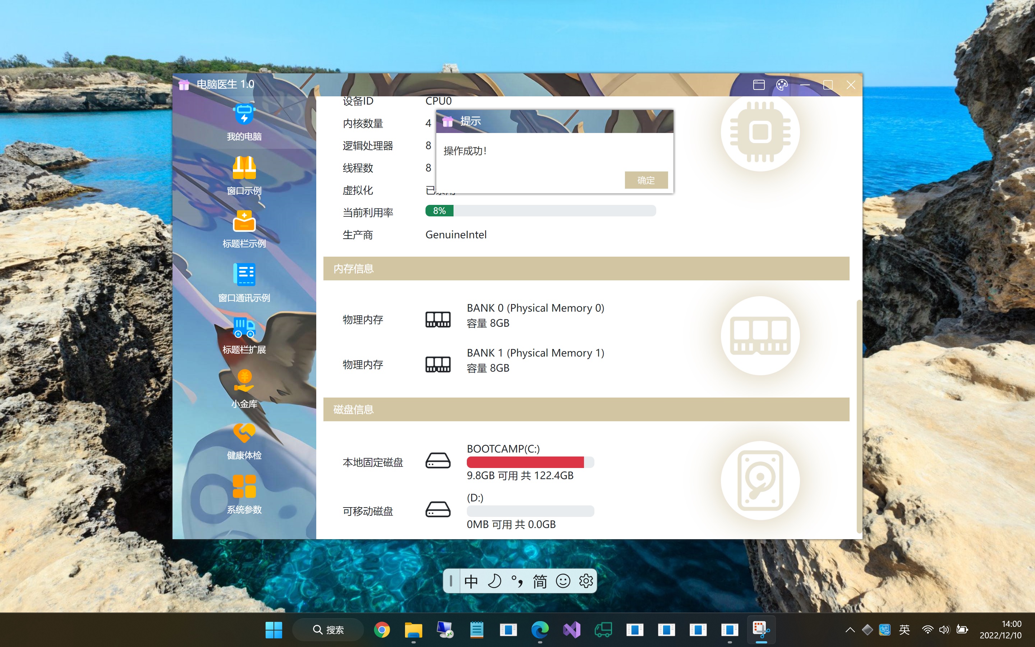1035x647 pixels.
Task: Click the theme palette icon in title bar
Action: click(782, 85)
